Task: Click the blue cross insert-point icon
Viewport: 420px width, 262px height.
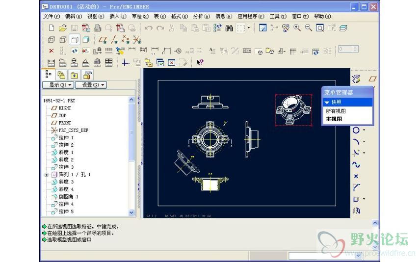Action: (x=126, y=62)
